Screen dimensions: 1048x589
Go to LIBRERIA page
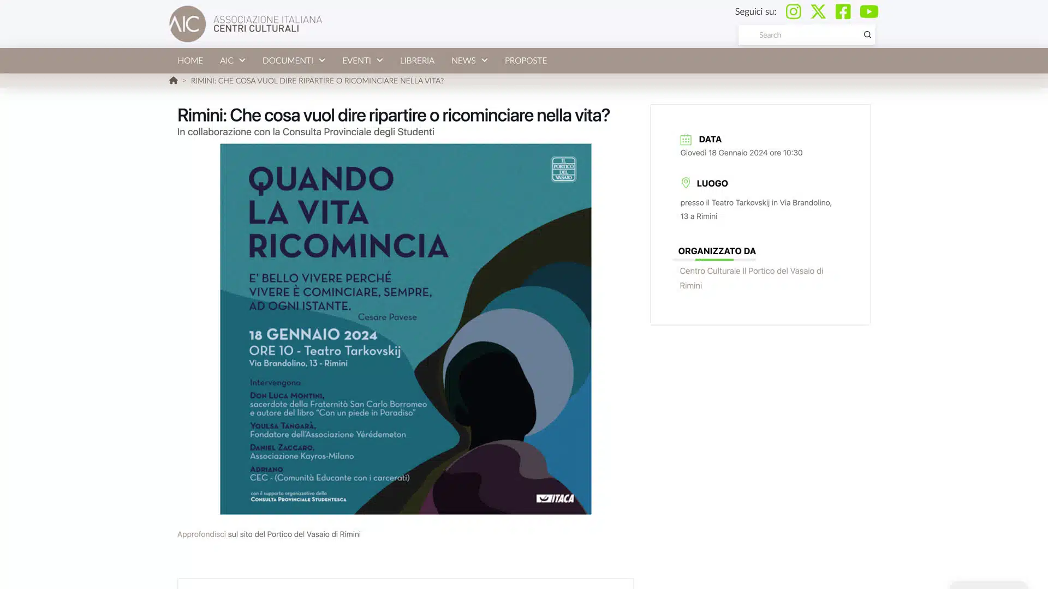[x=417, y=61]
